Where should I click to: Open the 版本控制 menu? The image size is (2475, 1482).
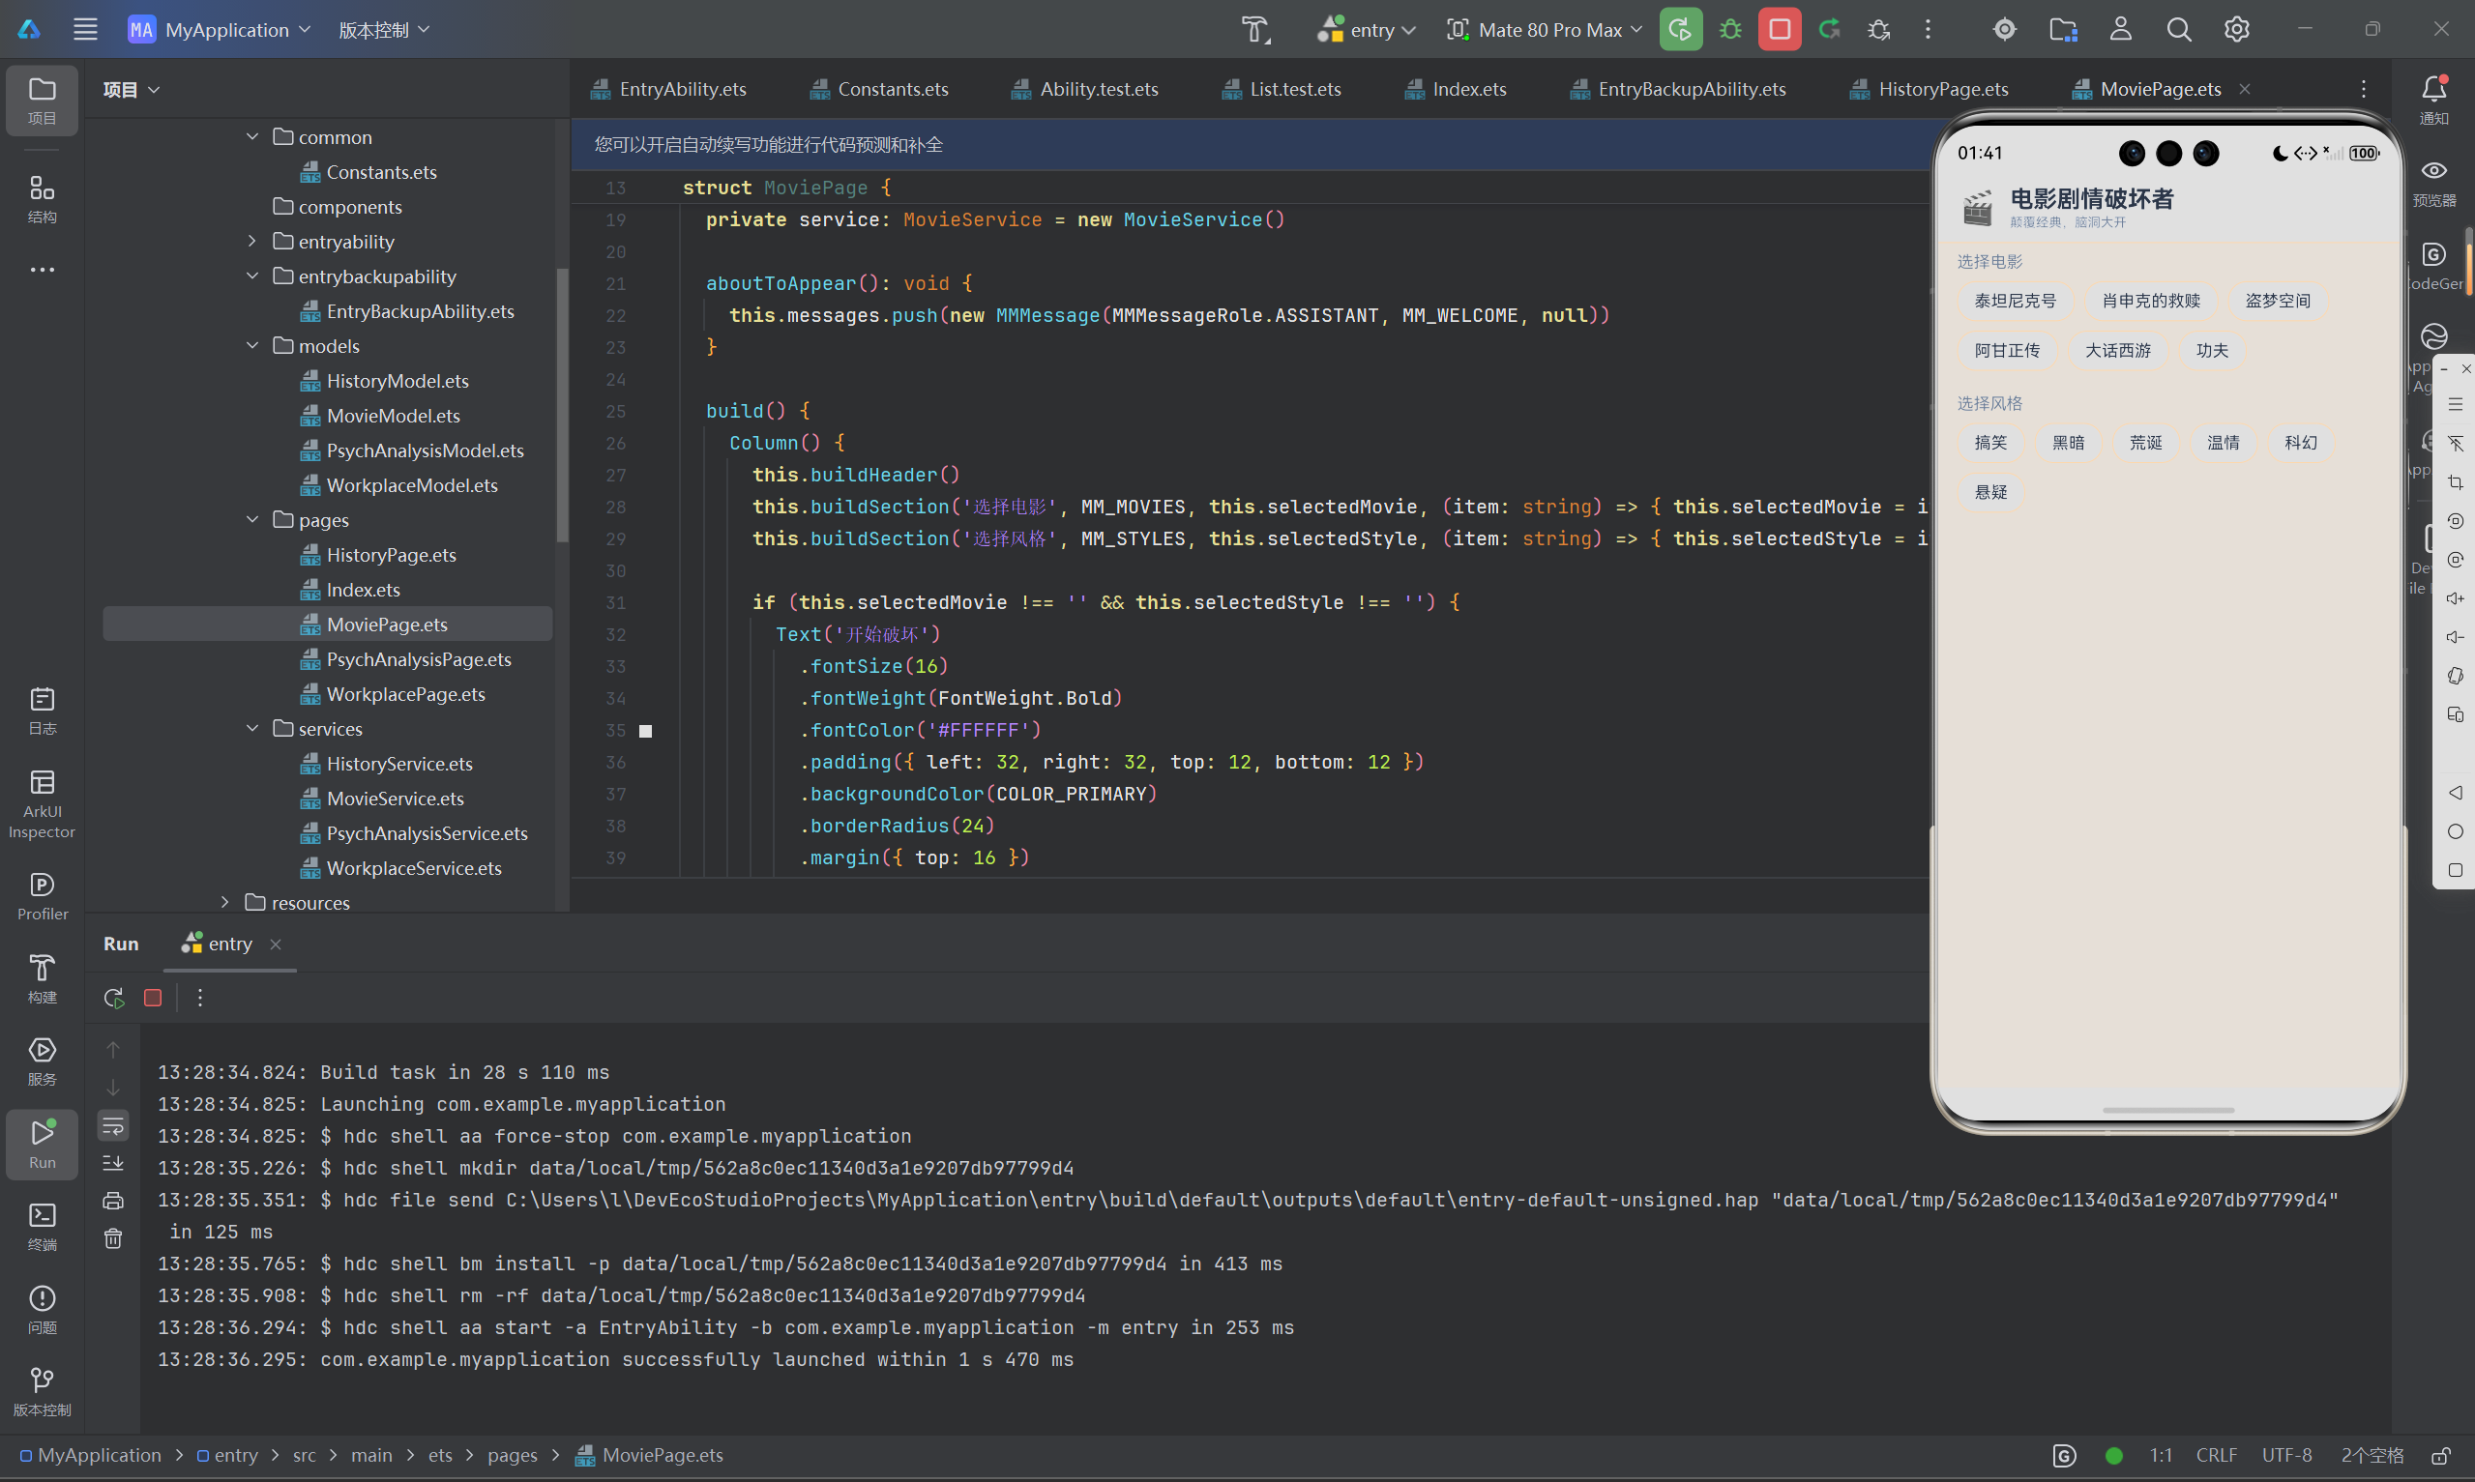tap(384, 29)
